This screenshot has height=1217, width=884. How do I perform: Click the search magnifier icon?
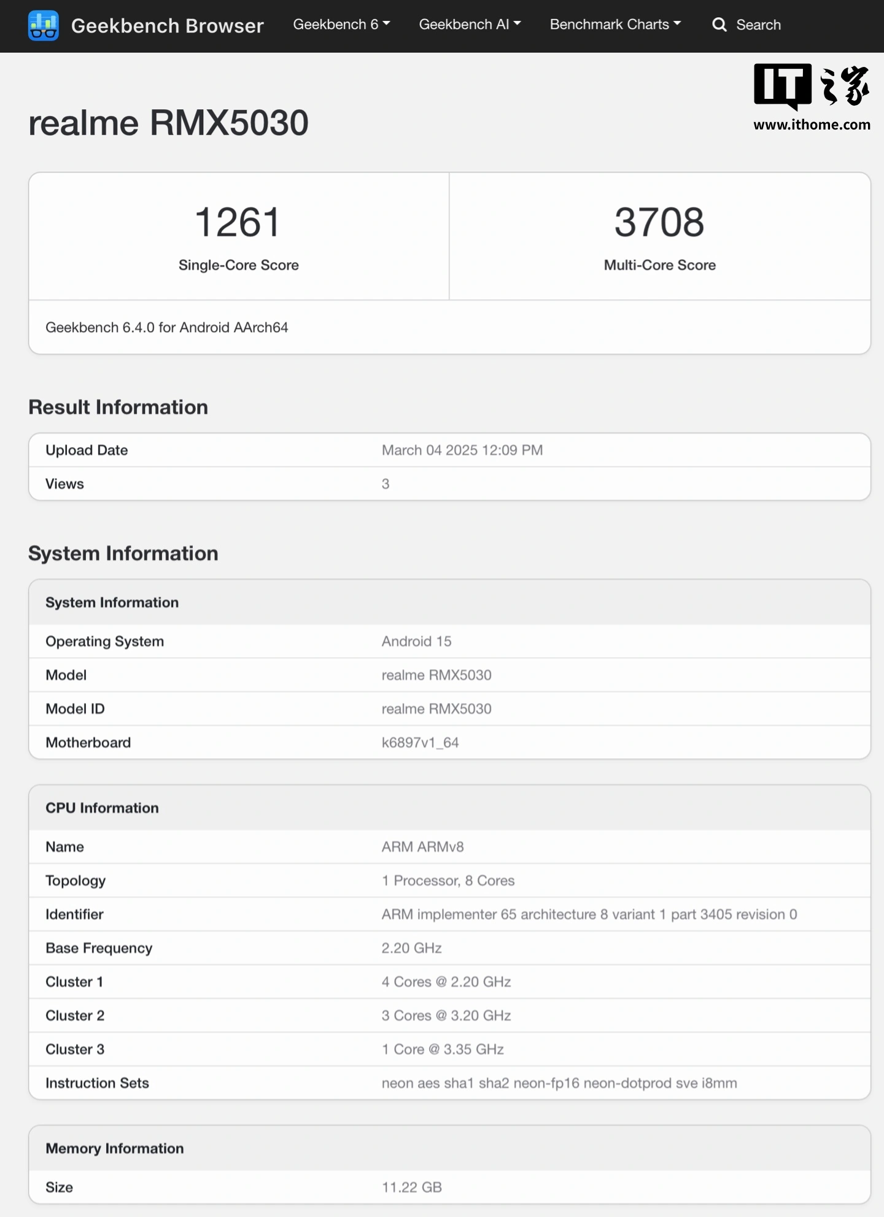(x=719, y=25)
